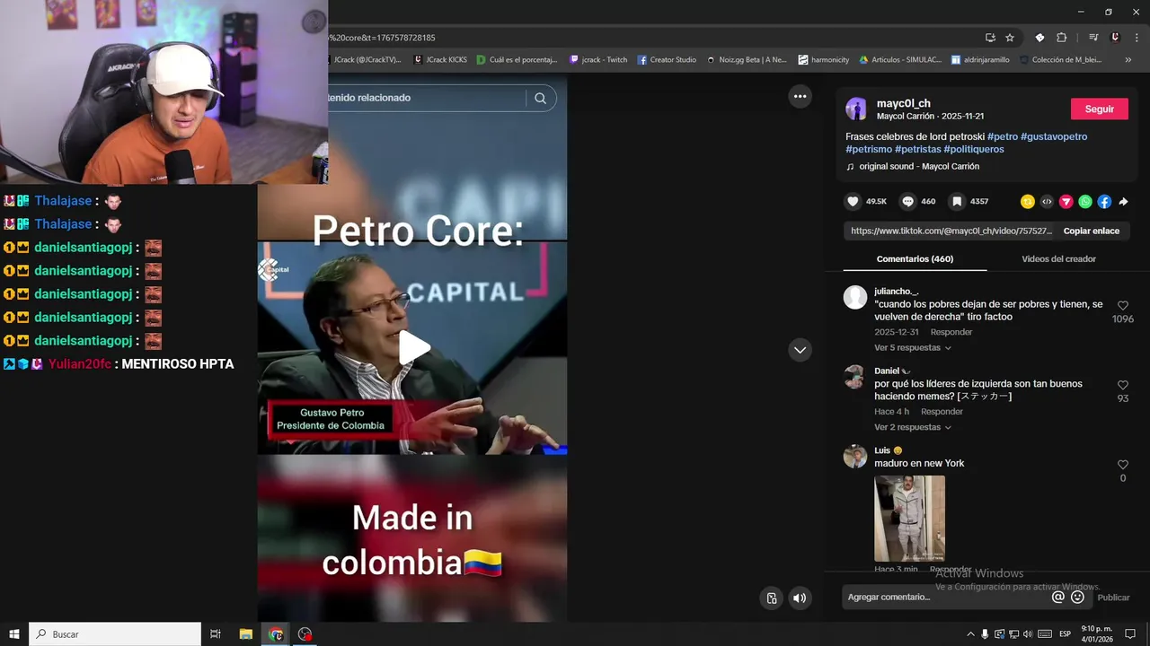Reply to juliancho's comment via Responder

point(951,332)
